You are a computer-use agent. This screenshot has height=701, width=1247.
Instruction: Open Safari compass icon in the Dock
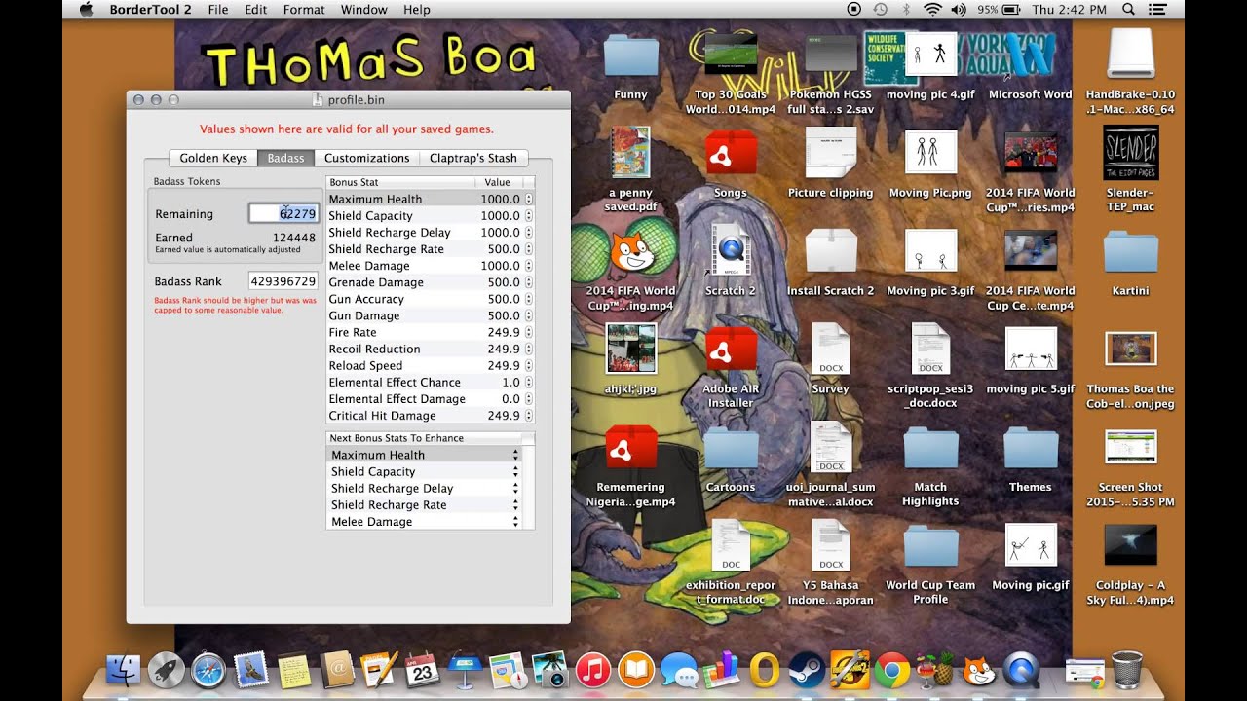[208, 670]
